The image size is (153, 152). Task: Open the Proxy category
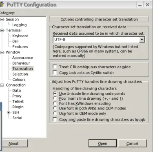pyautogui.click(x=17, y=96)
